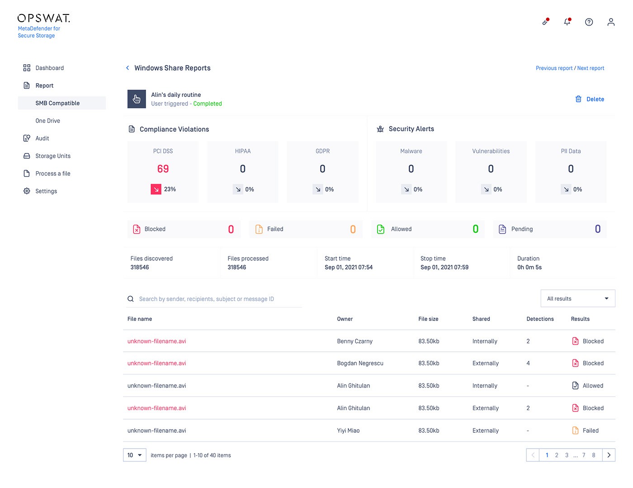Open Process a file page
Image resolution: width=633 pixels, height=488 pixels.
pos(53,173)
